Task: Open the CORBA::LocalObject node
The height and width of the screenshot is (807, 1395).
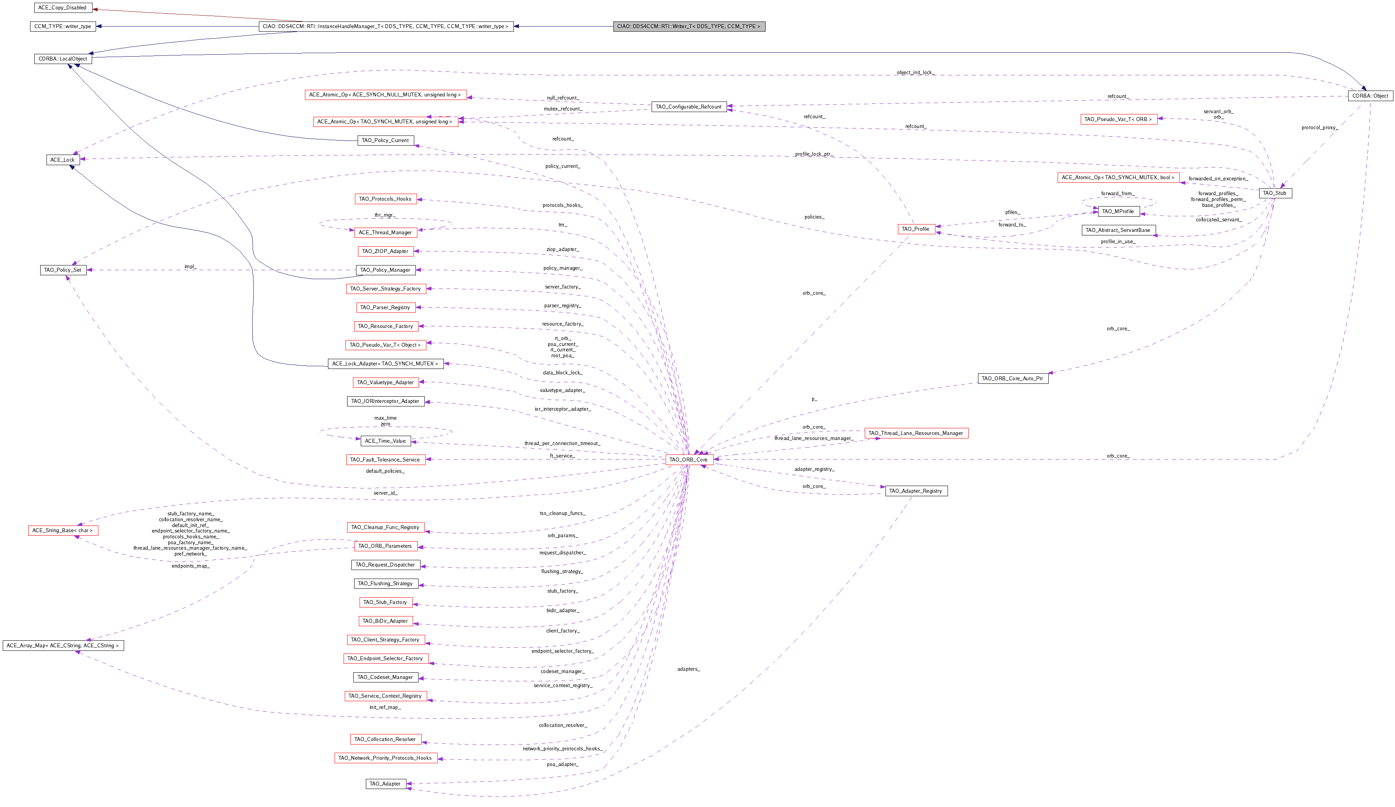Action: pyautogui.click(x=62, y=59)
